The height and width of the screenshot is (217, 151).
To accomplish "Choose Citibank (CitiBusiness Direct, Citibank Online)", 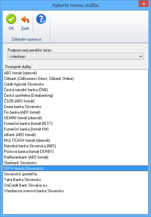I will (75, 79).
